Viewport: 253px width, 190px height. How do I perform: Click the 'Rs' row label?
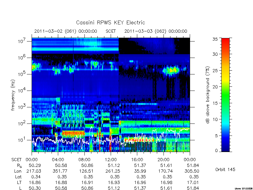tap(19, 166)
